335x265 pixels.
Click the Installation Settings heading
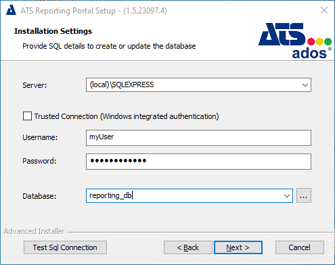coord(53,31)
